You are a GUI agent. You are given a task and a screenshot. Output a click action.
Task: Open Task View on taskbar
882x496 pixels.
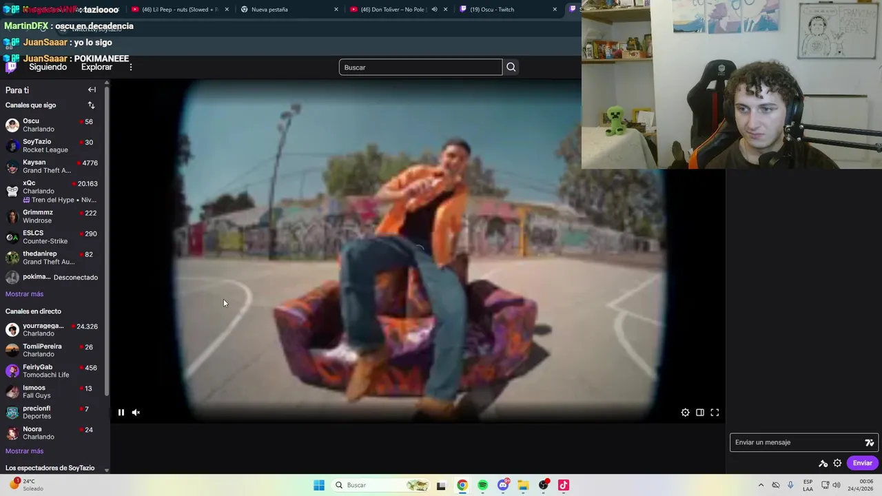(x=441, y=485)
